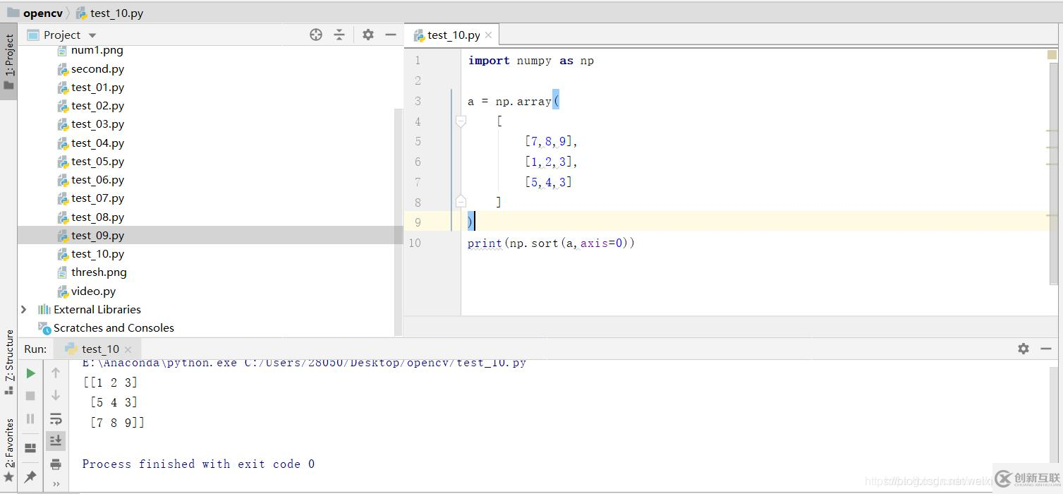Click the Favorites star icon
The image size is (1063, 494).
[8, 478]
